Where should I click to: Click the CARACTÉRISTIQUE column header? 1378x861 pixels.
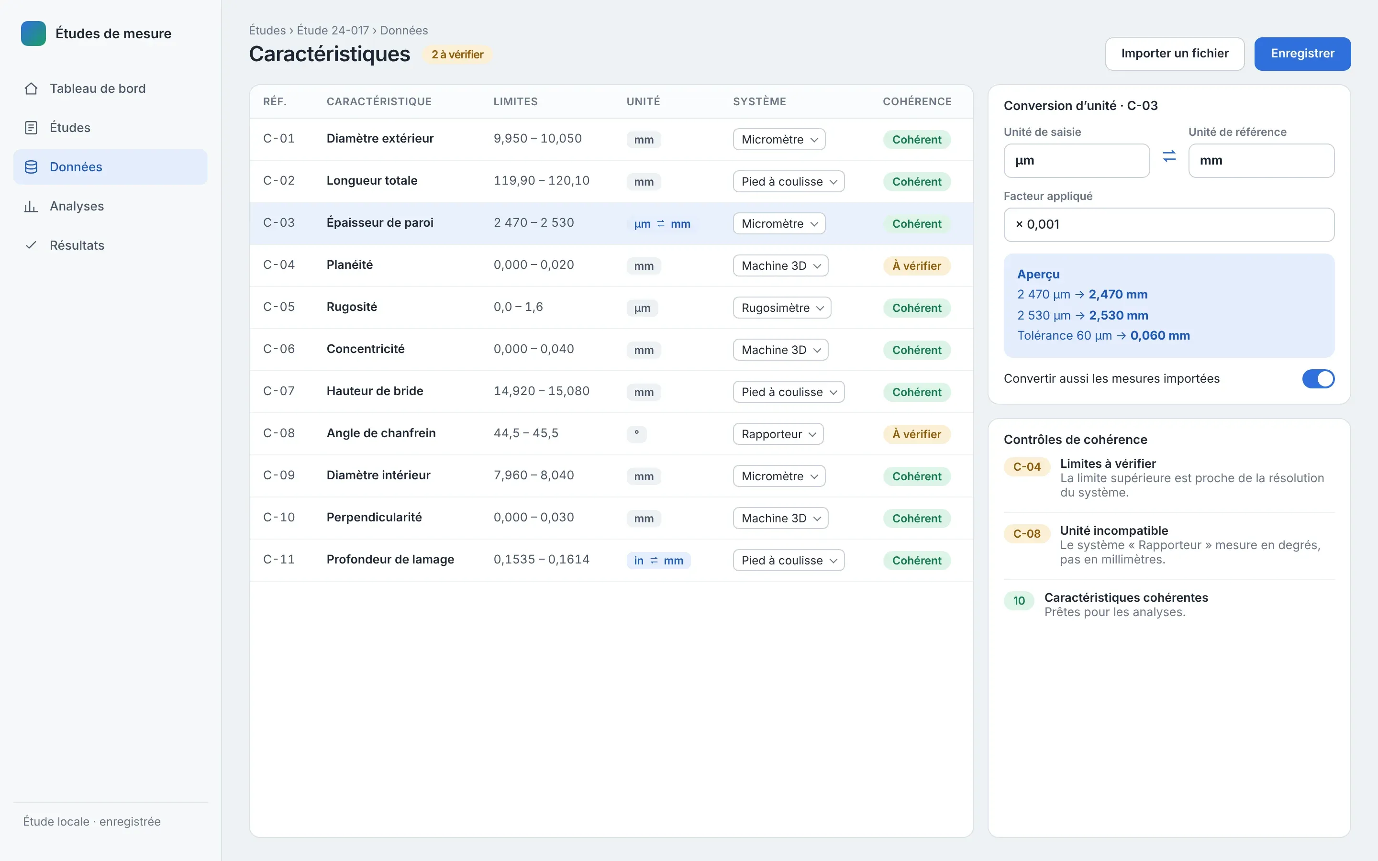[378, 101]
